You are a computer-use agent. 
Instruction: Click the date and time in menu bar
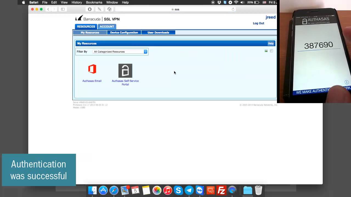pos(273,2)
